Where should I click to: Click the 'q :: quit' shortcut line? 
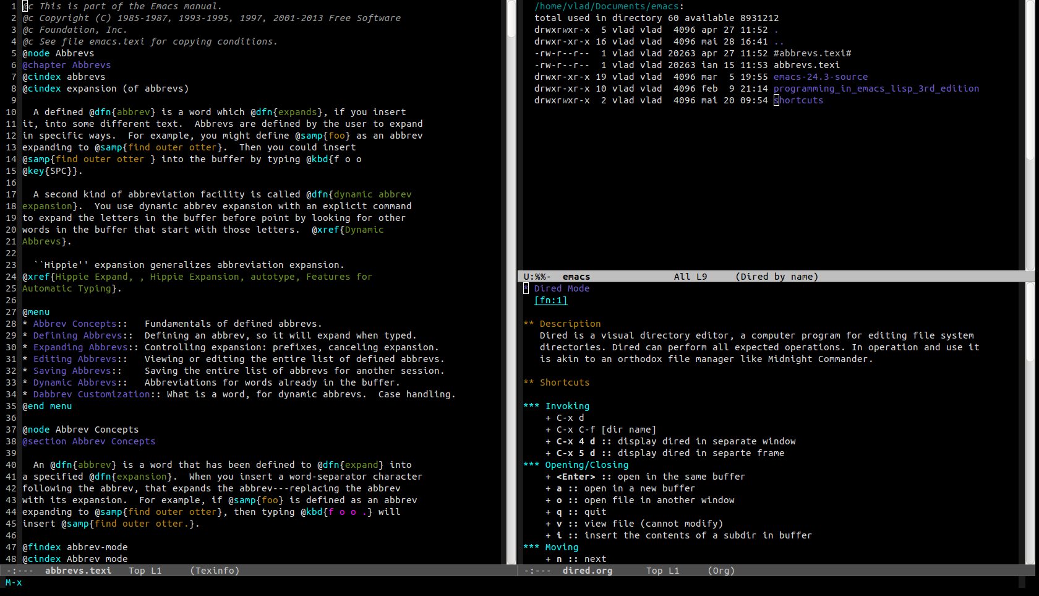click(x=576, y=512)
